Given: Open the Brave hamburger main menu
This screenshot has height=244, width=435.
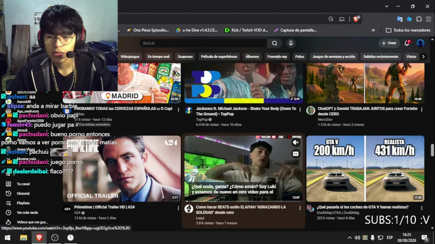Looking at the screenshot, I should pos(429,19).
